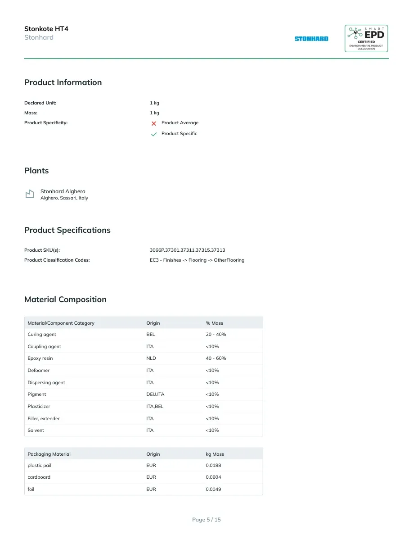Click the red X next to Product Average
The image size is (413, 535).
pos(154,123)
